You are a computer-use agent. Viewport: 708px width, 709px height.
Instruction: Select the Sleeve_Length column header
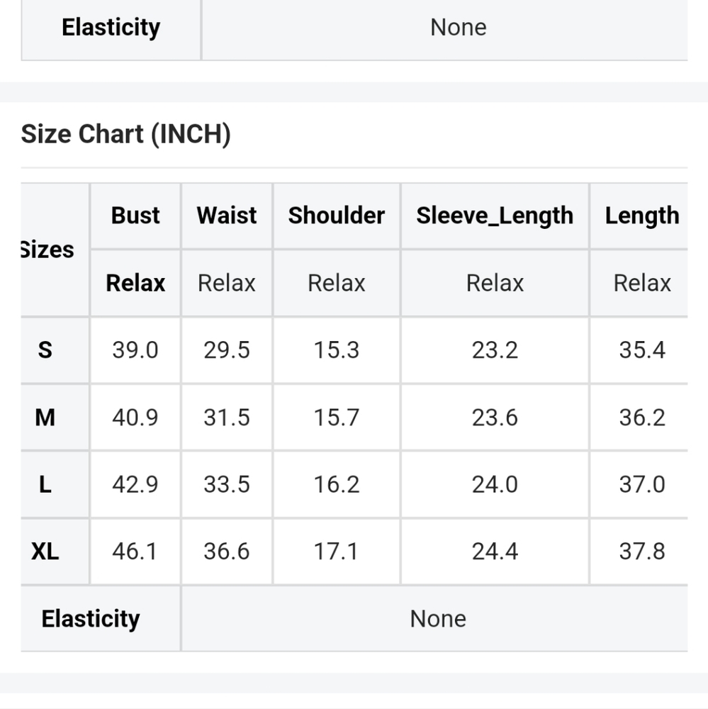pyautogui.click(x=495, y=216)
